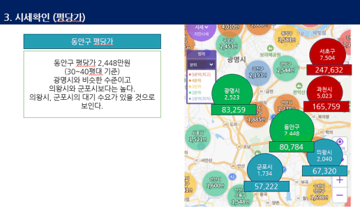Click the 안산시 1,600만 map bubble

pos(215,183)
